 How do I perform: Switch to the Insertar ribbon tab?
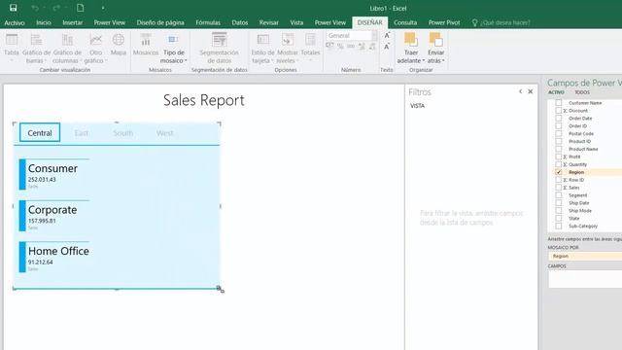point(73,22)
